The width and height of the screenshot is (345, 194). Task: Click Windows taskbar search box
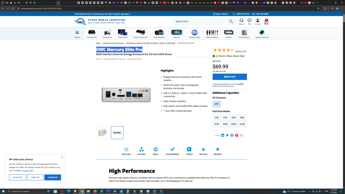click(x=26, y=191)
